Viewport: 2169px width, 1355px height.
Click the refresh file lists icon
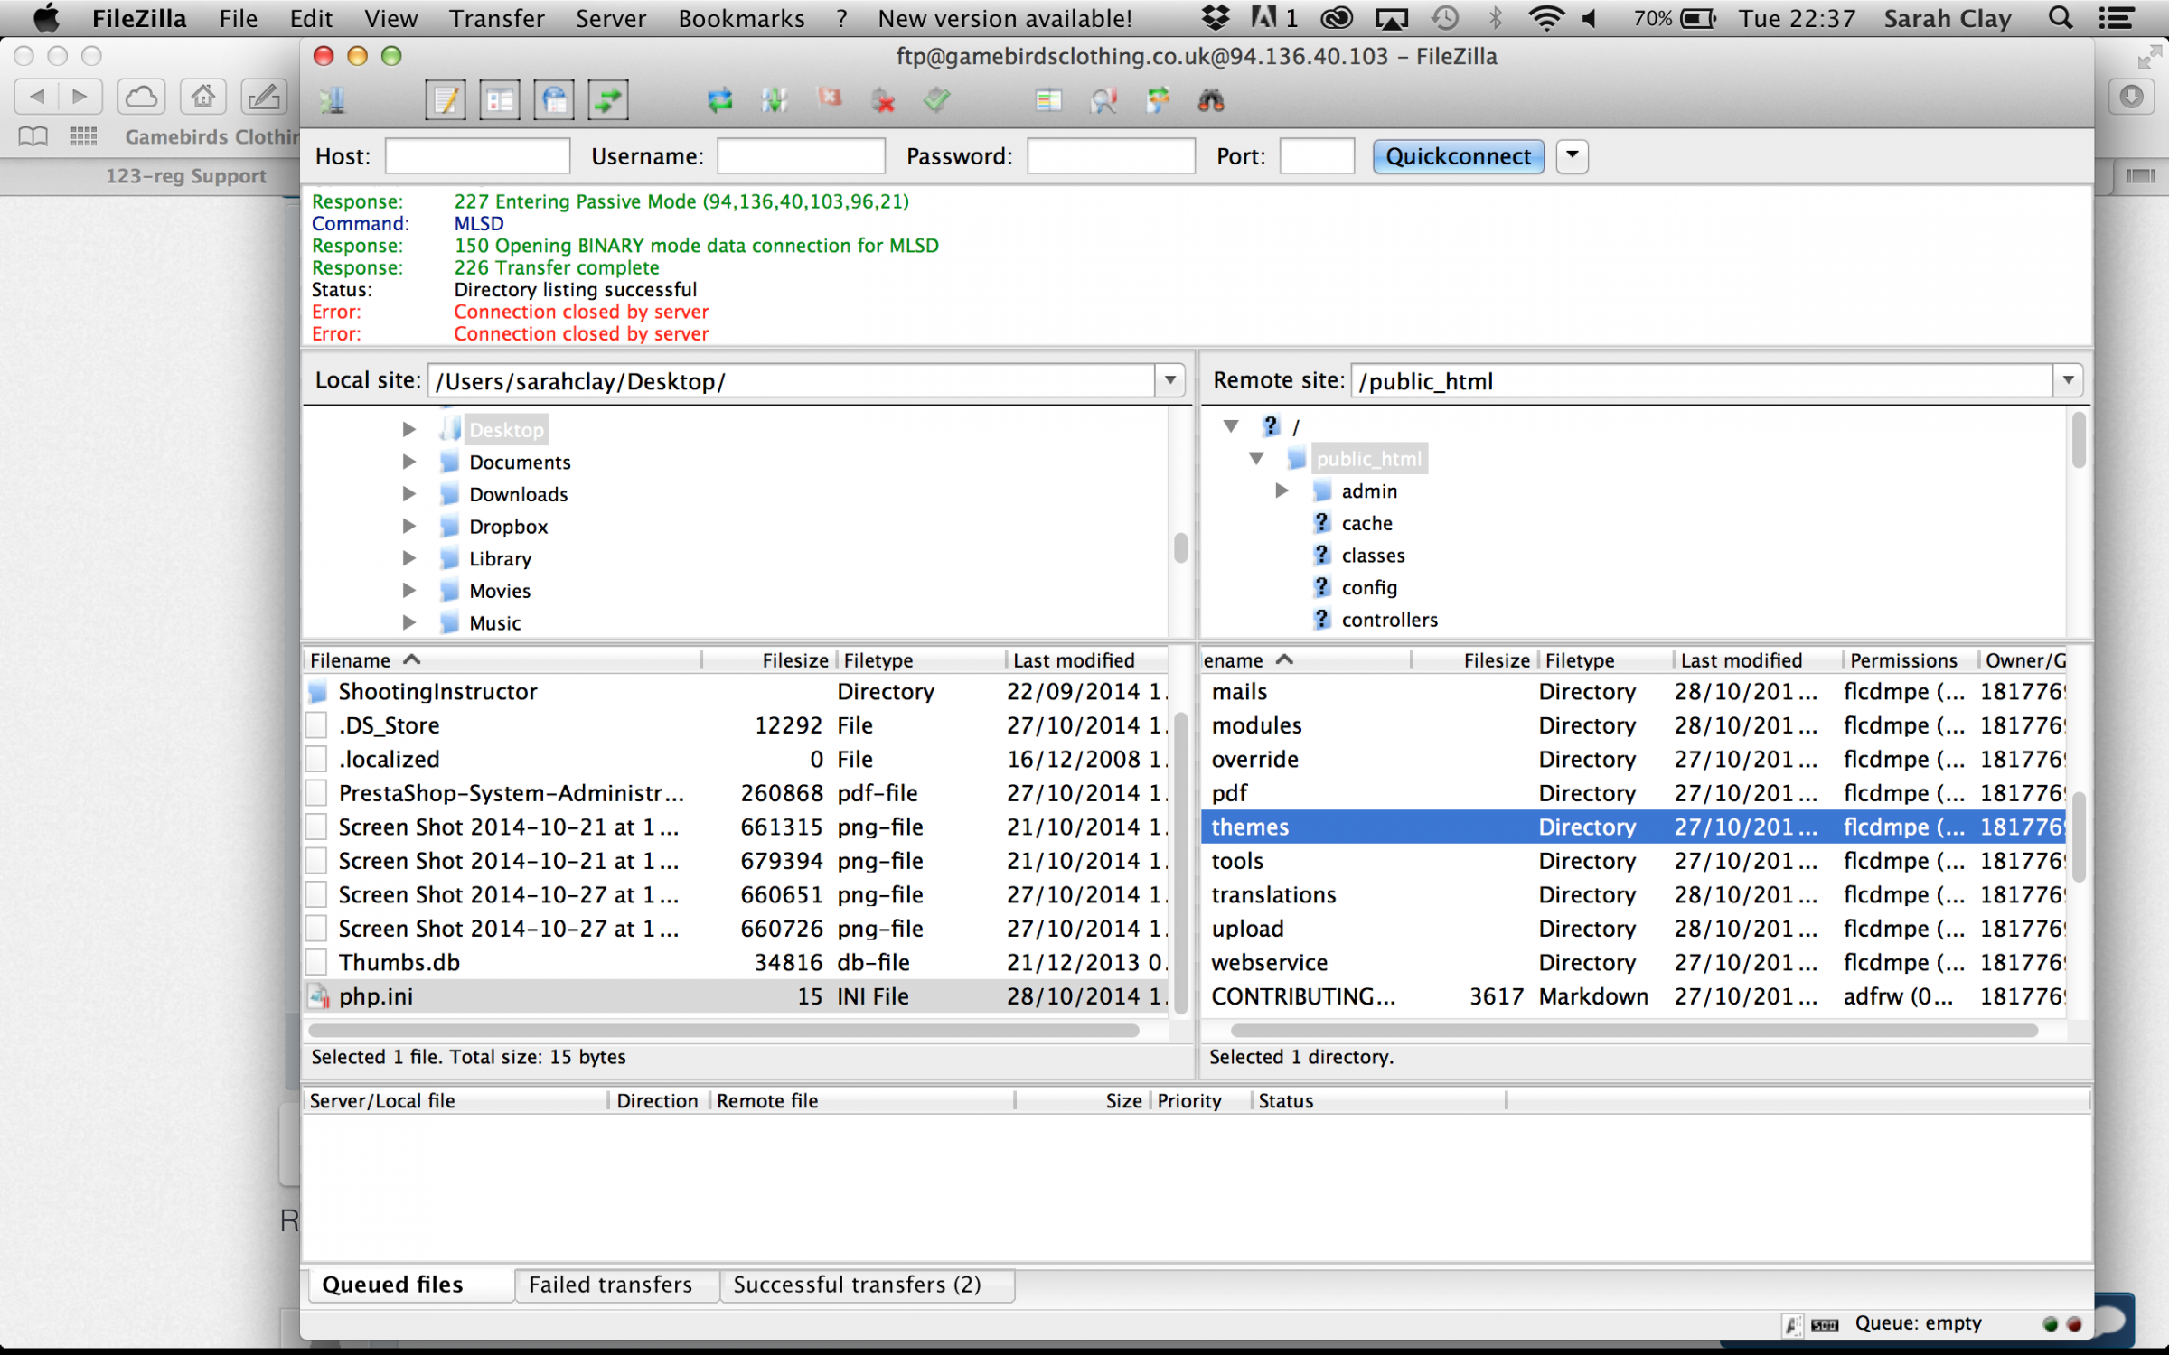[719, 100]
